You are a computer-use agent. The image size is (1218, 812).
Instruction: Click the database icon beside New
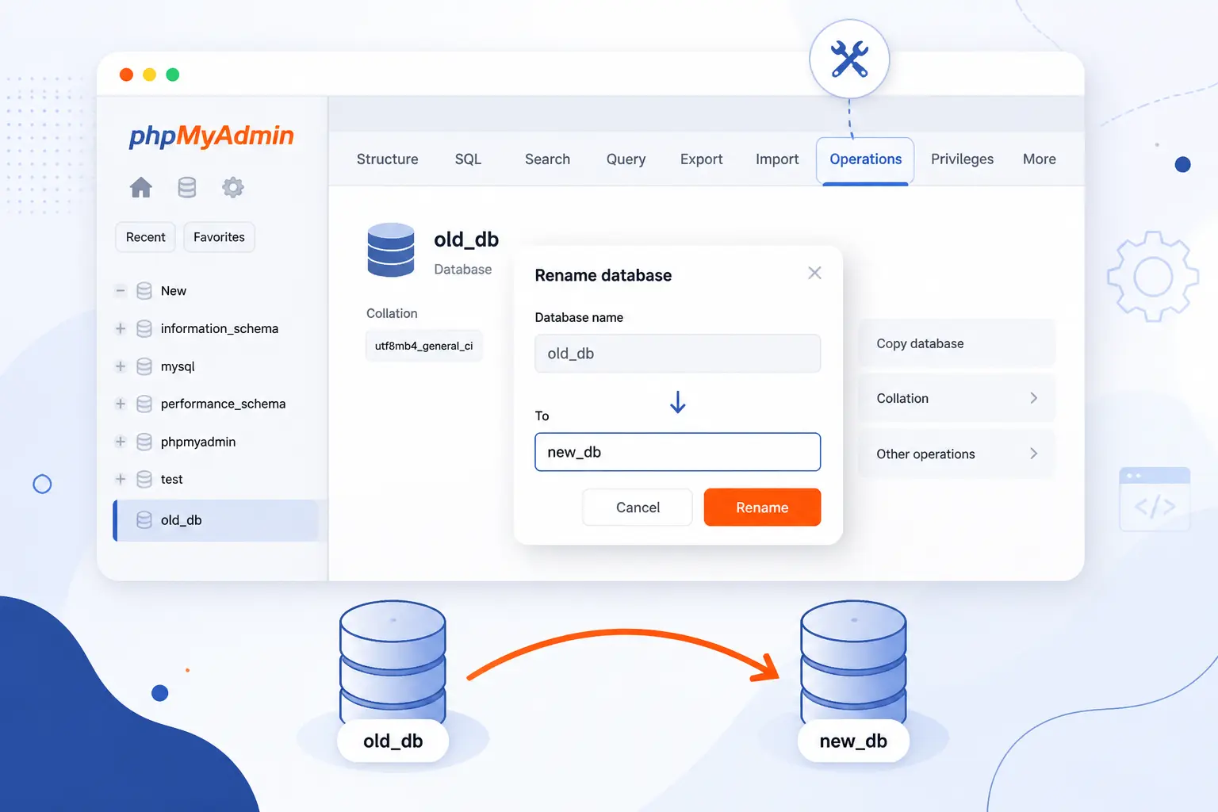click(x=144, y=291)
